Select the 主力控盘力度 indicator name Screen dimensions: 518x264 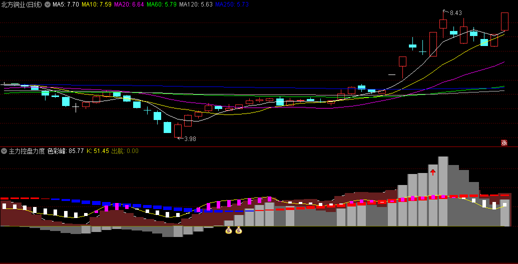[27, 151]
